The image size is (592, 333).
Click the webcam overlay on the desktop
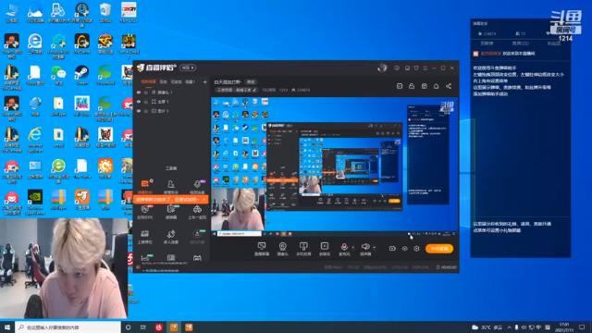pyautogui.click(x=64, y=268)
